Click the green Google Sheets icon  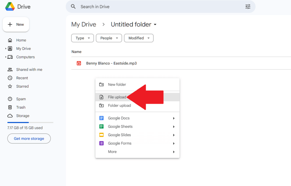[x=101, y=126]
